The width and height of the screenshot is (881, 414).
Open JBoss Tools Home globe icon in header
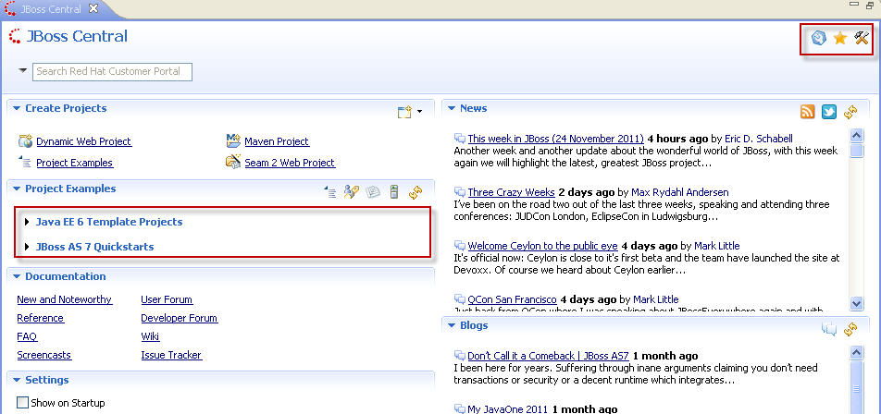(x=819, y=38)
